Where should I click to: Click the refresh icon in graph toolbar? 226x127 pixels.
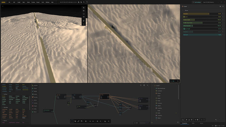click(82, 121)
